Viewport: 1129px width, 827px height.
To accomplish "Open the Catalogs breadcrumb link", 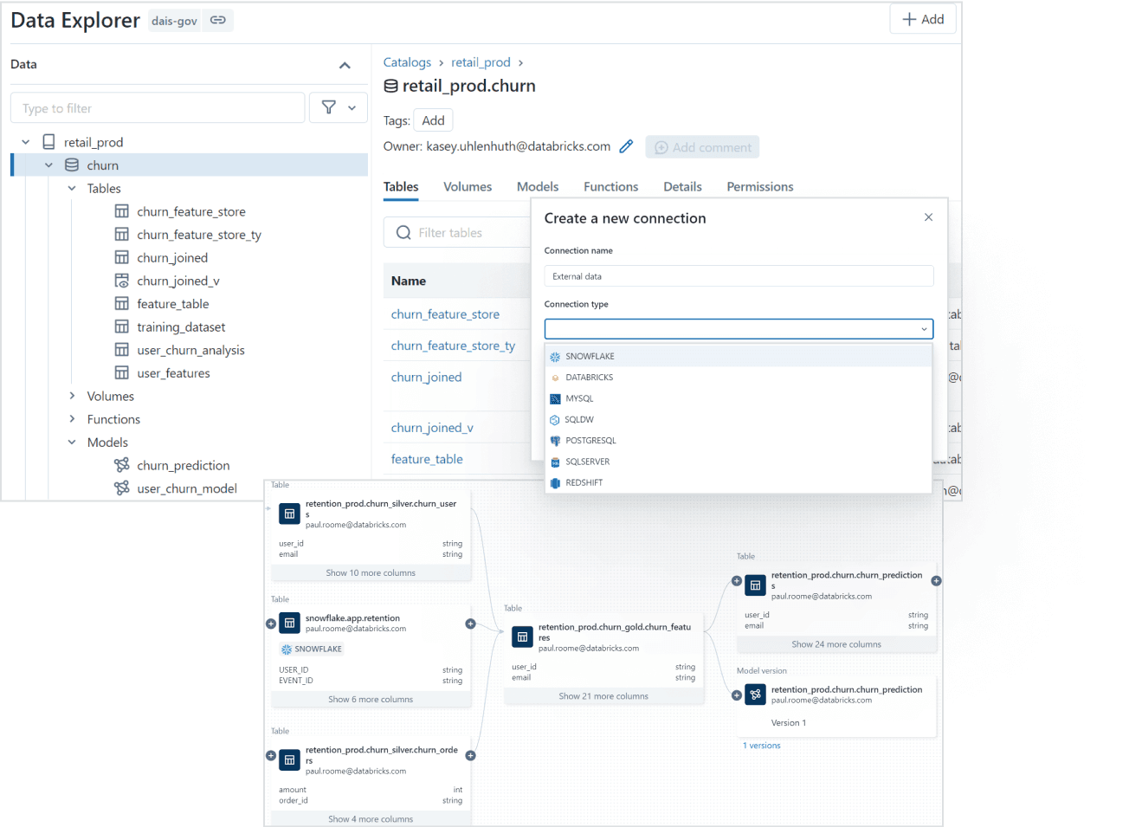I will click(x=407, y=62).
